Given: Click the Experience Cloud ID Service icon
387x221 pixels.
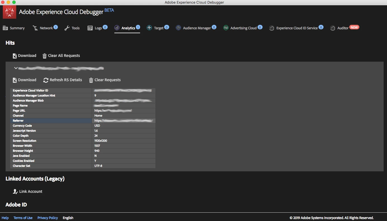Looking at the screenshot, I should [x=272, y=28].
